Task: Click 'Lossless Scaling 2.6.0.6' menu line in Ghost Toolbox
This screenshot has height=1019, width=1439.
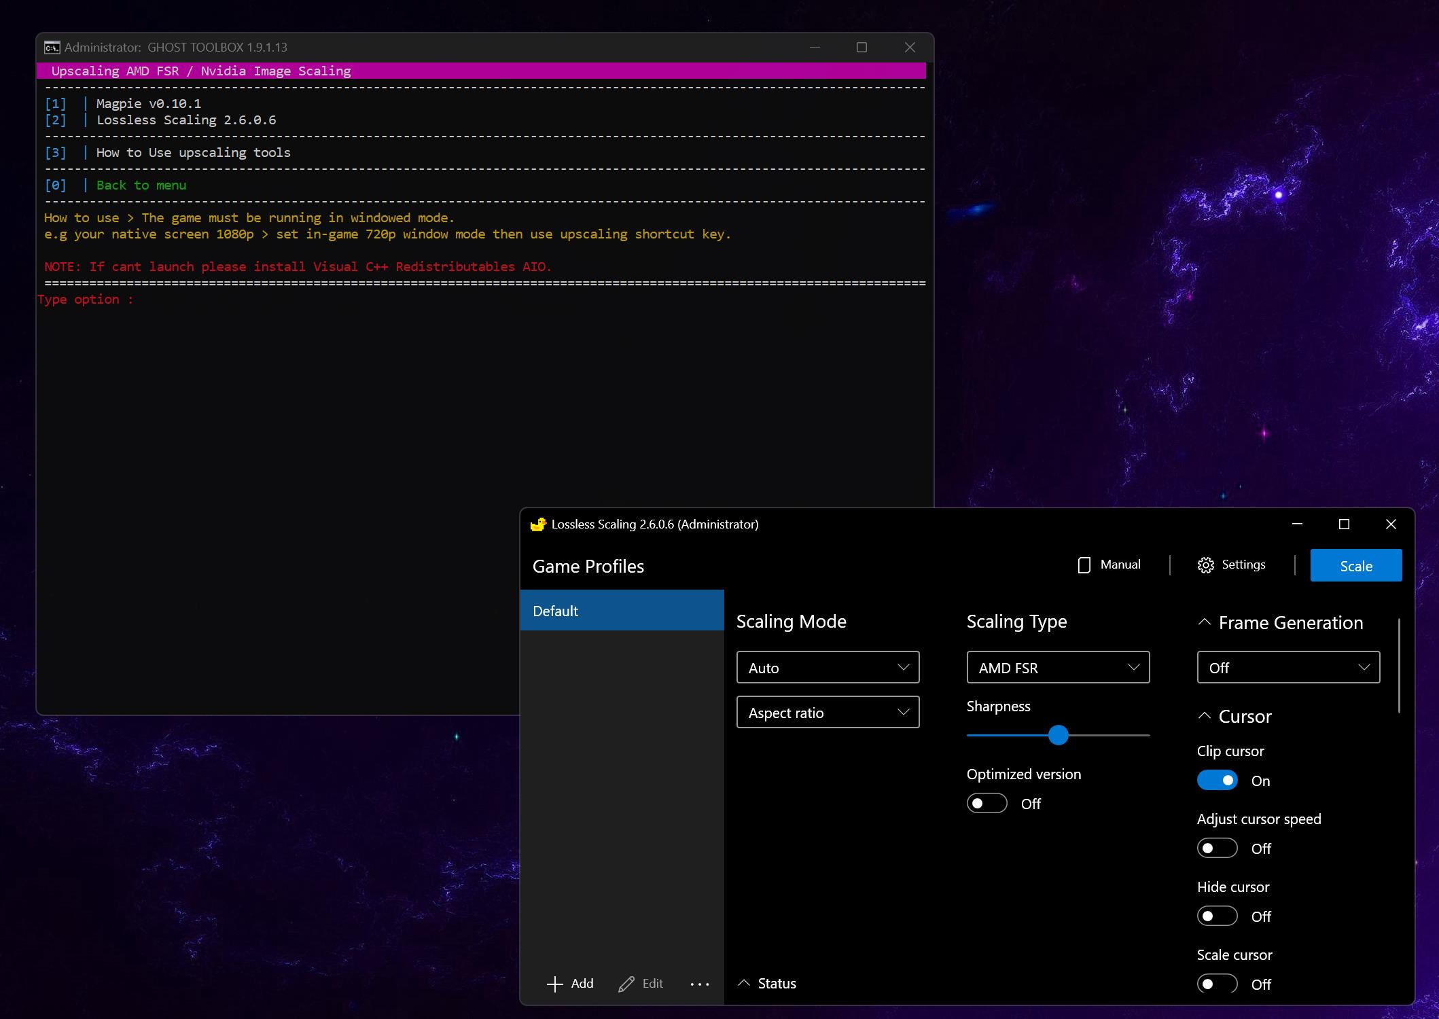Action: click(x=186, y=120)
